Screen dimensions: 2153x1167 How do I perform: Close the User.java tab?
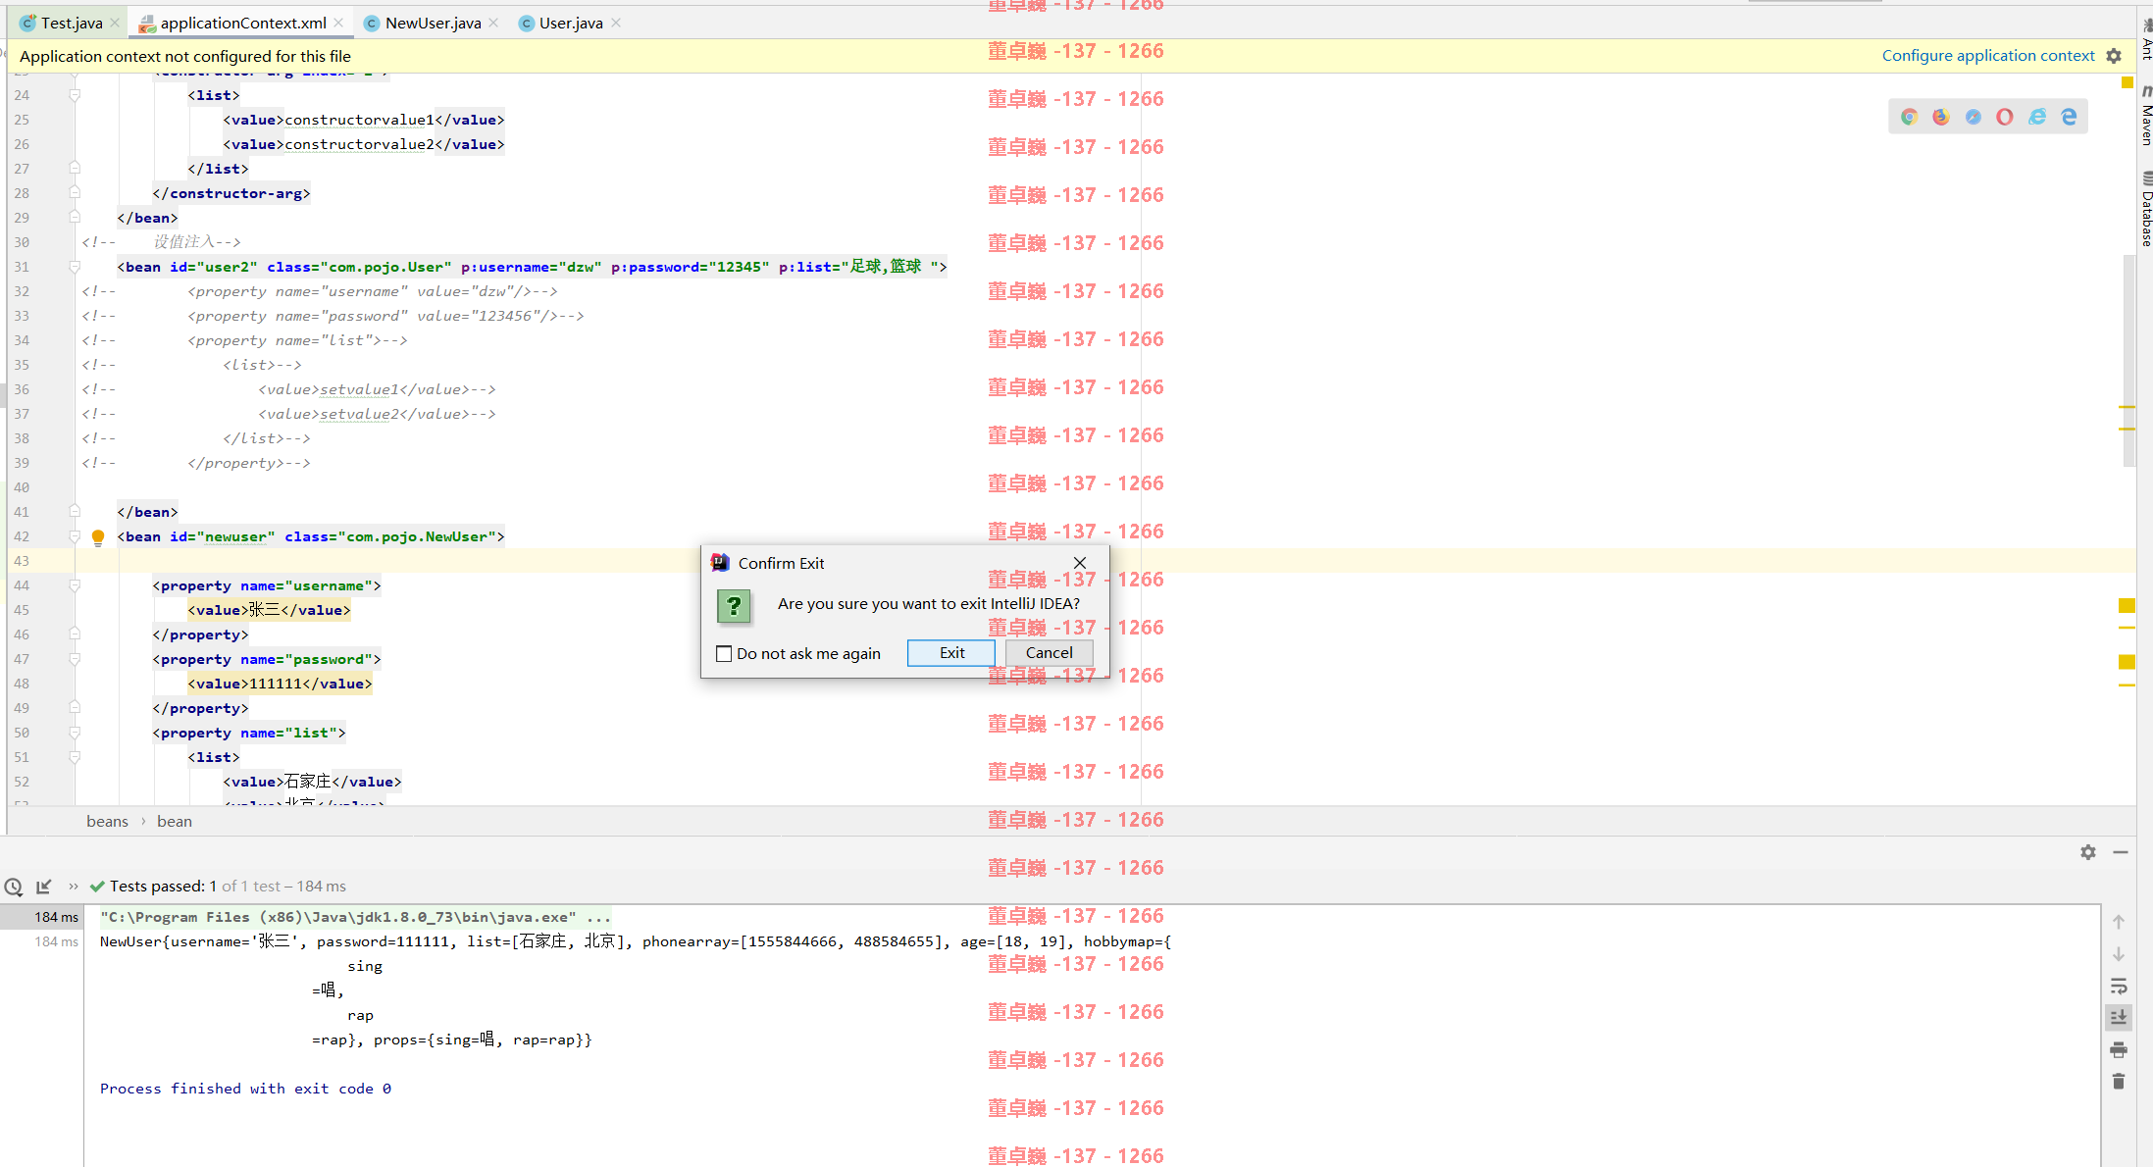(x=616, y=23)
